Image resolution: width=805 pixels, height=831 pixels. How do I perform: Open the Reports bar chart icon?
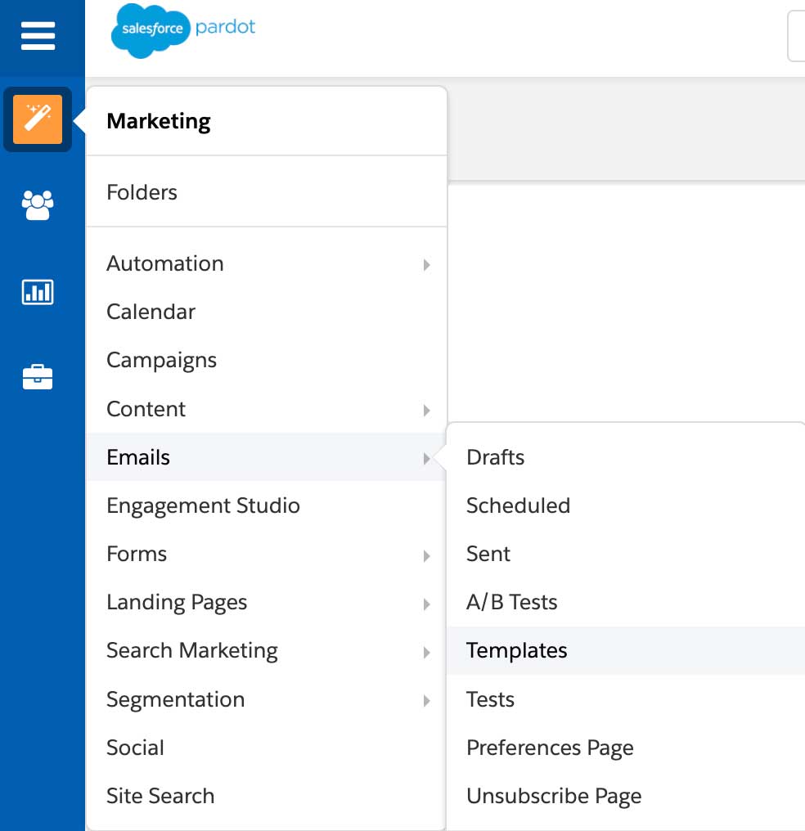38,291
